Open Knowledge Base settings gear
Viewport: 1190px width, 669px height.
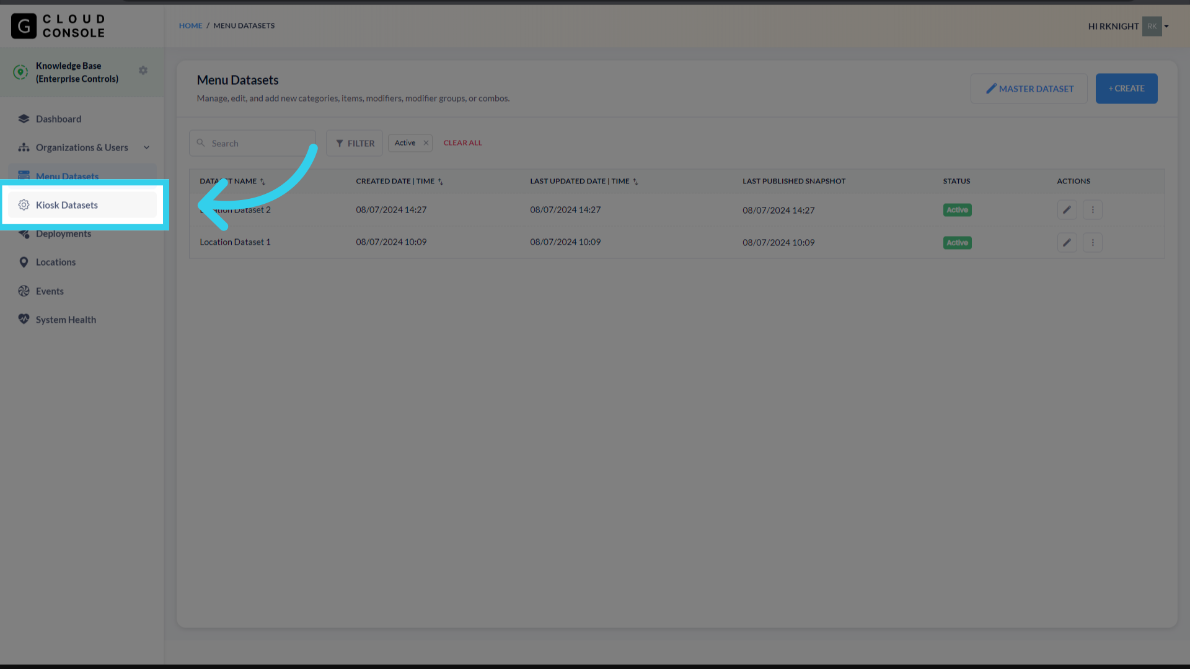pyautogui.click(x=143, y=71)
